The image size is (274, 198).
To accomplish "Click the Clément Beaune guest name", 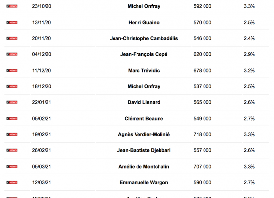I will point(144,119).
